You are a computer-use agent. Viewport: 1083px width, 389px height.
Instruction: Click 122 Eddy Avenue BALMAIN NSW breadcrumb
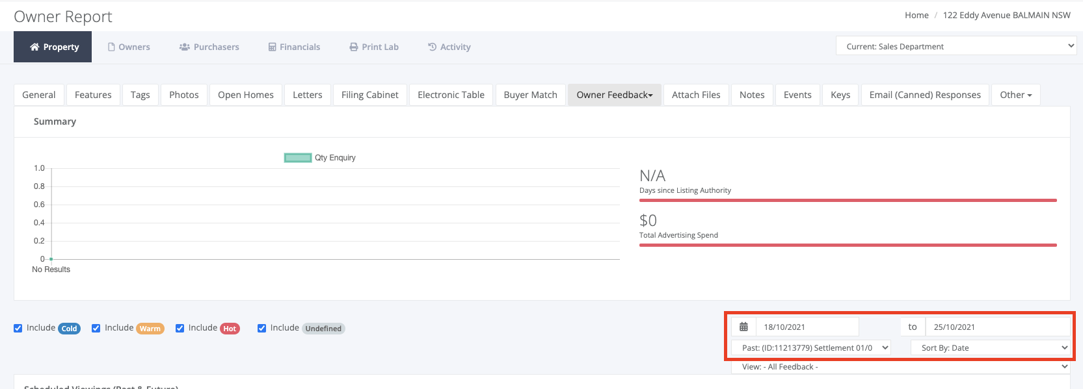click(1007, 15)
